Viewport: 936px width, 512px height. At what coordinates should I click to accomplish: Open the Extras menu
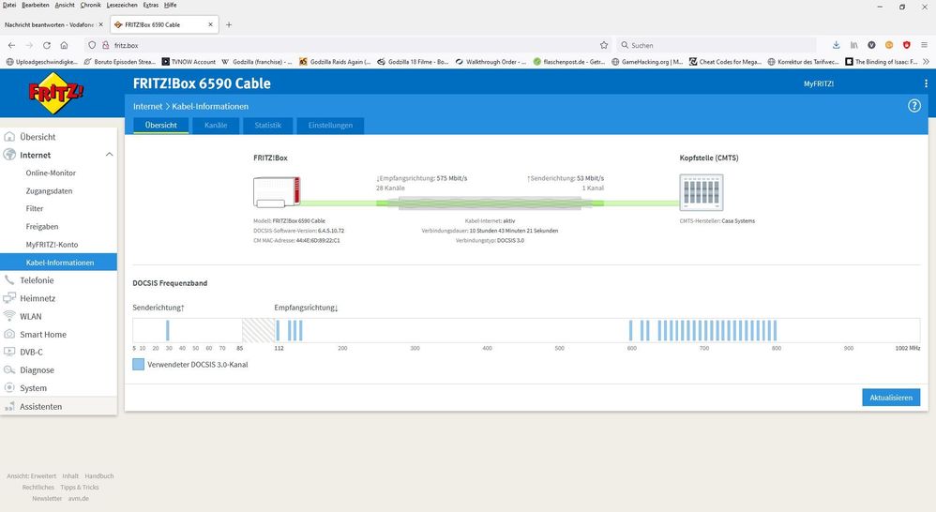(x=150, y=5)
